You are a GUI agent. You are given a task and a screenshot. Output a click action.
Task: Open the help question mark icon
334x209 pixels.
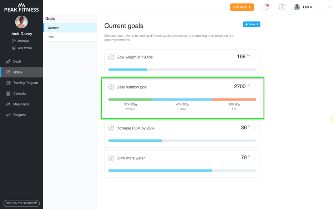click(x=282, y=7)
